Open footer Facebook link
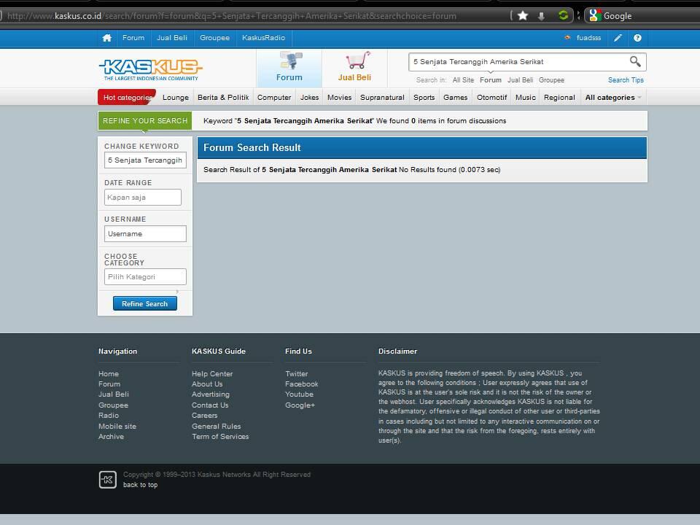This screenshot has width=700, height=525. [x=302, y=384]
